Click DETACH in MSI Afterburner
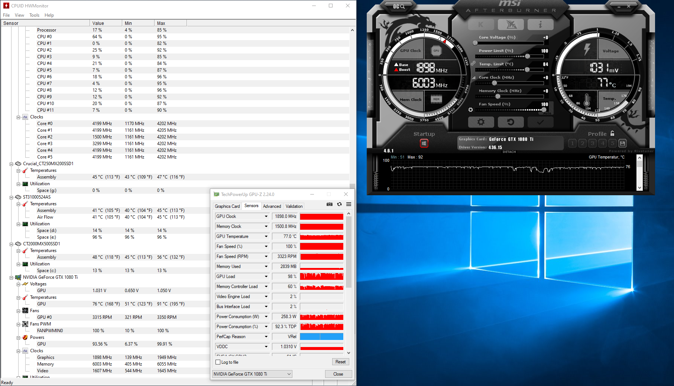The height and width of the screenshot is (386, 674). [x=509, y=152]
